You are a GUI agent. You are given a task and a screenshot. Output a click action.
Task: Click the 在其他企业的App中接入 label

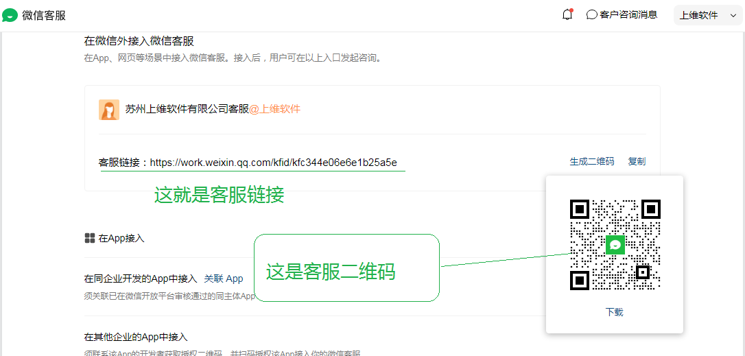coord(136,337)
